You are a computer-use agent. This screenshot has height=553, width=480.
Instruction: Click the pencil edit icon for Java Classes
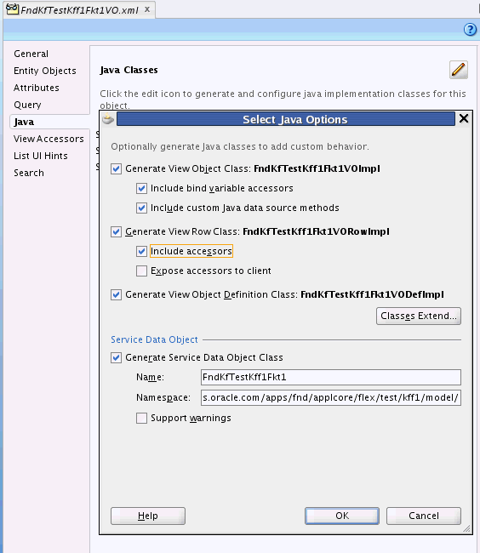coord(459,70)
